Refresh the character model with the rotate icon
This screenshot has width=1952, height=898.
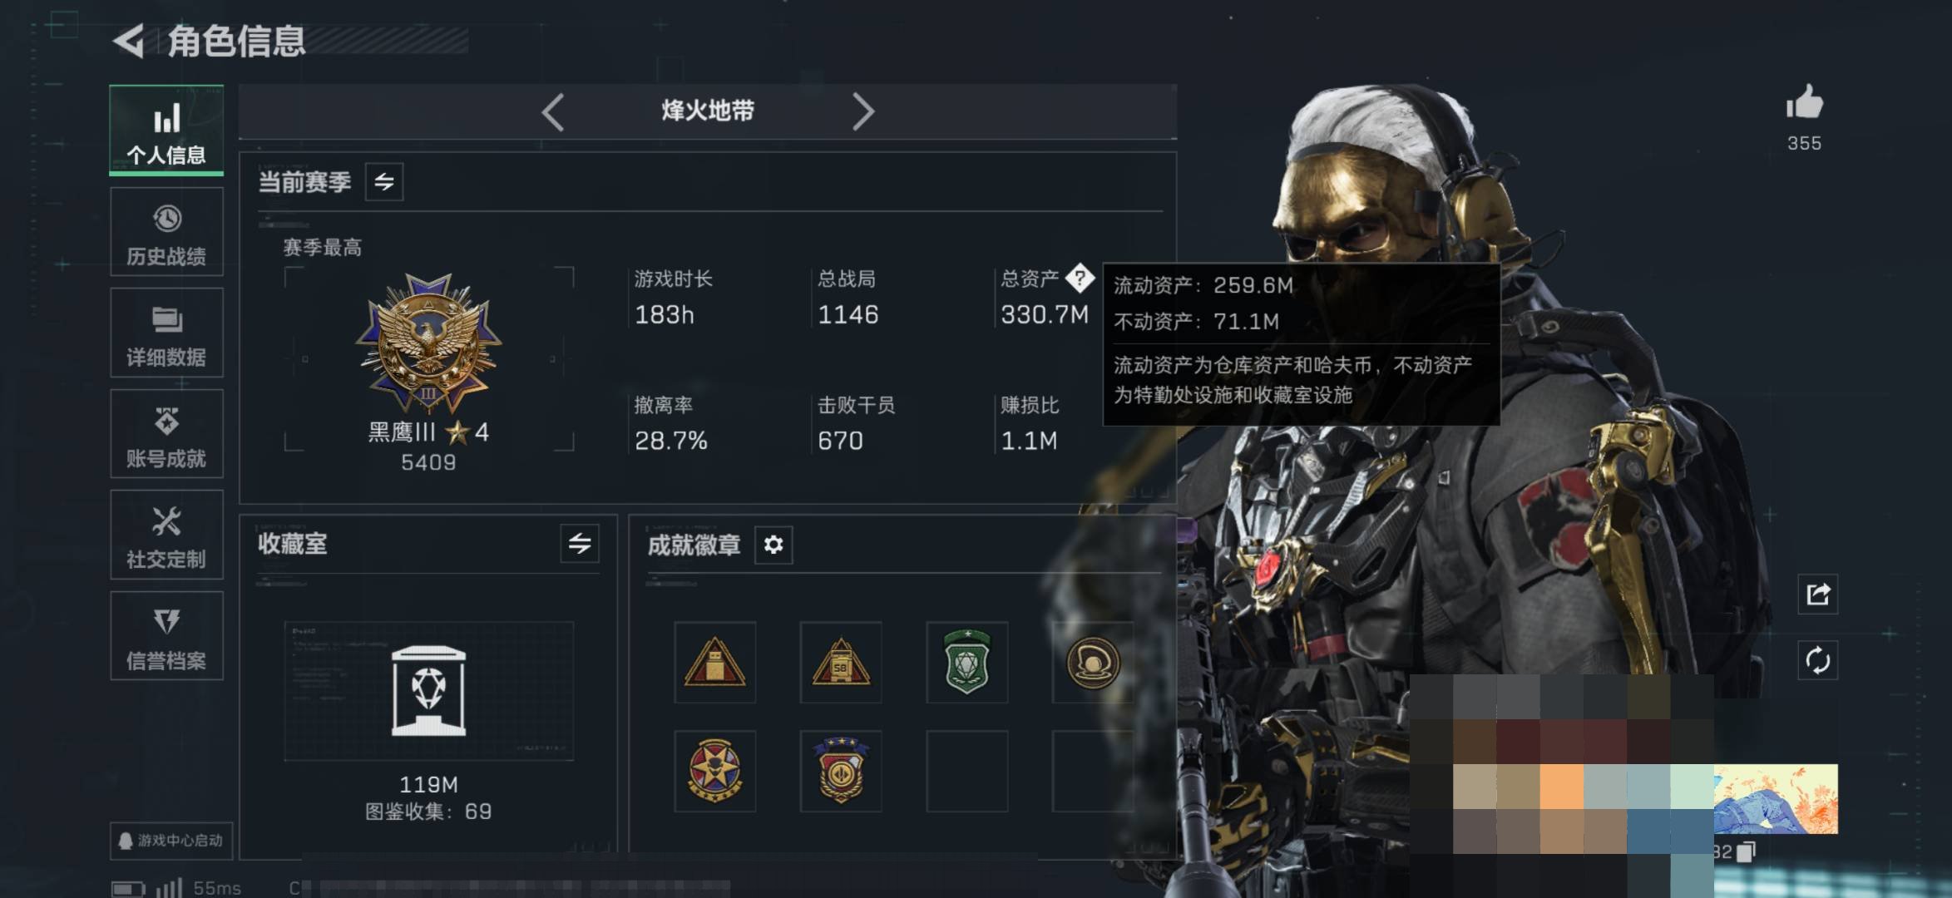click(x=1817, y=661)
